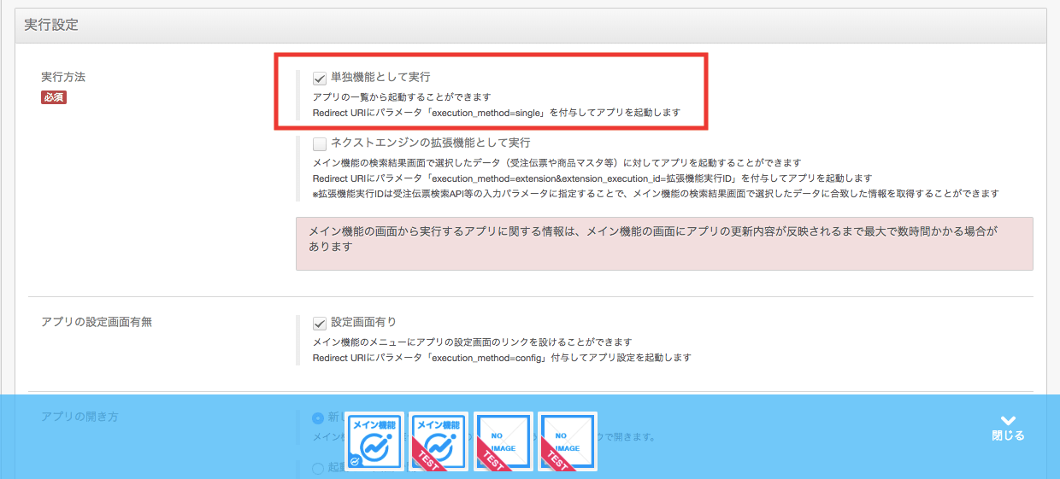Click the red 必須 badge
Image resolution: width=1060 pixels, height=479 pixels.
click(x=54, y=97)
